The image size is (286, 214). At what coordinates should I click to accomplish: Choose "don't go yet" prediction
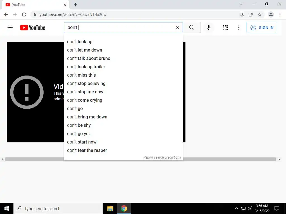click(x=123, y=134)
